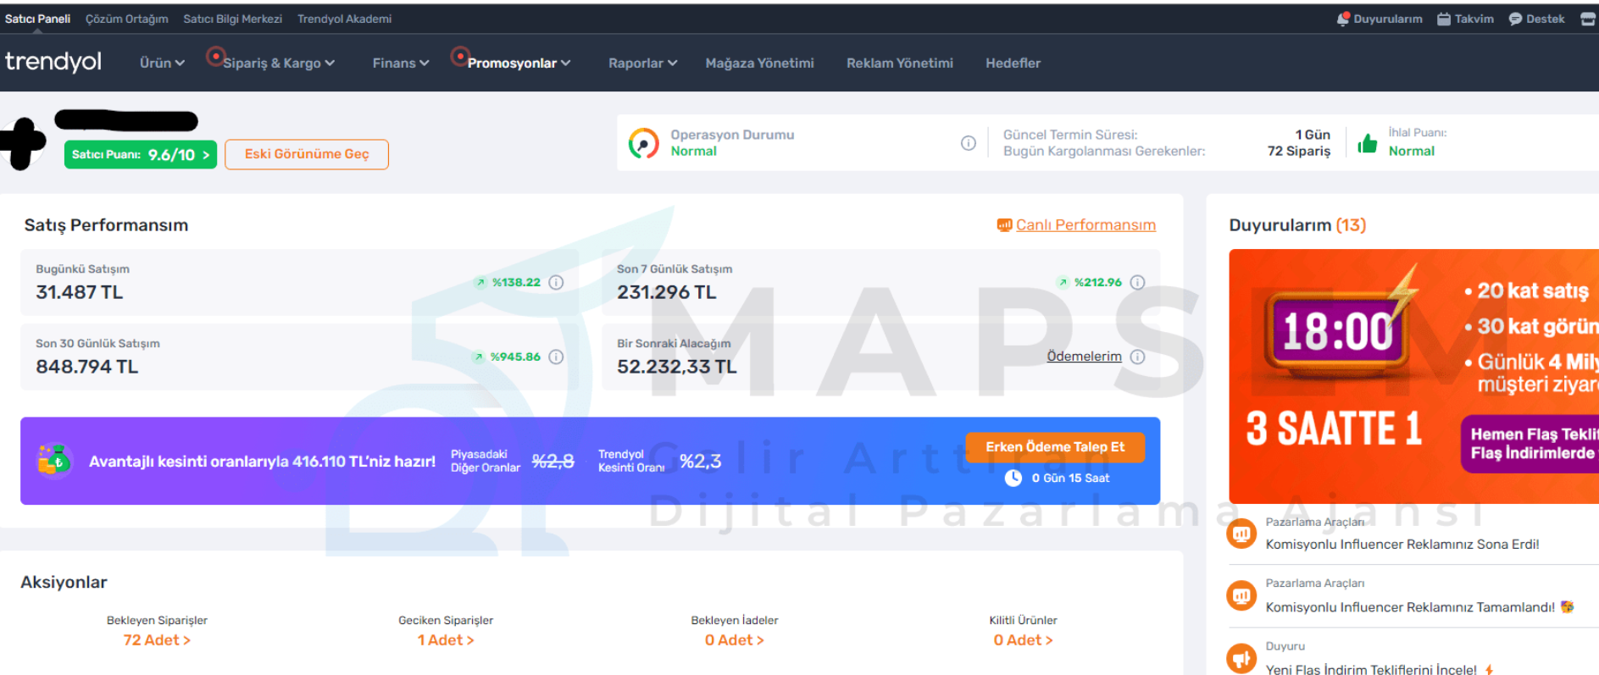Screen dimensions: 1599x675
Task: Open Komisyonlu Influencer Reklamınız Sona Erdi announcement
Action: point(1402,544)
